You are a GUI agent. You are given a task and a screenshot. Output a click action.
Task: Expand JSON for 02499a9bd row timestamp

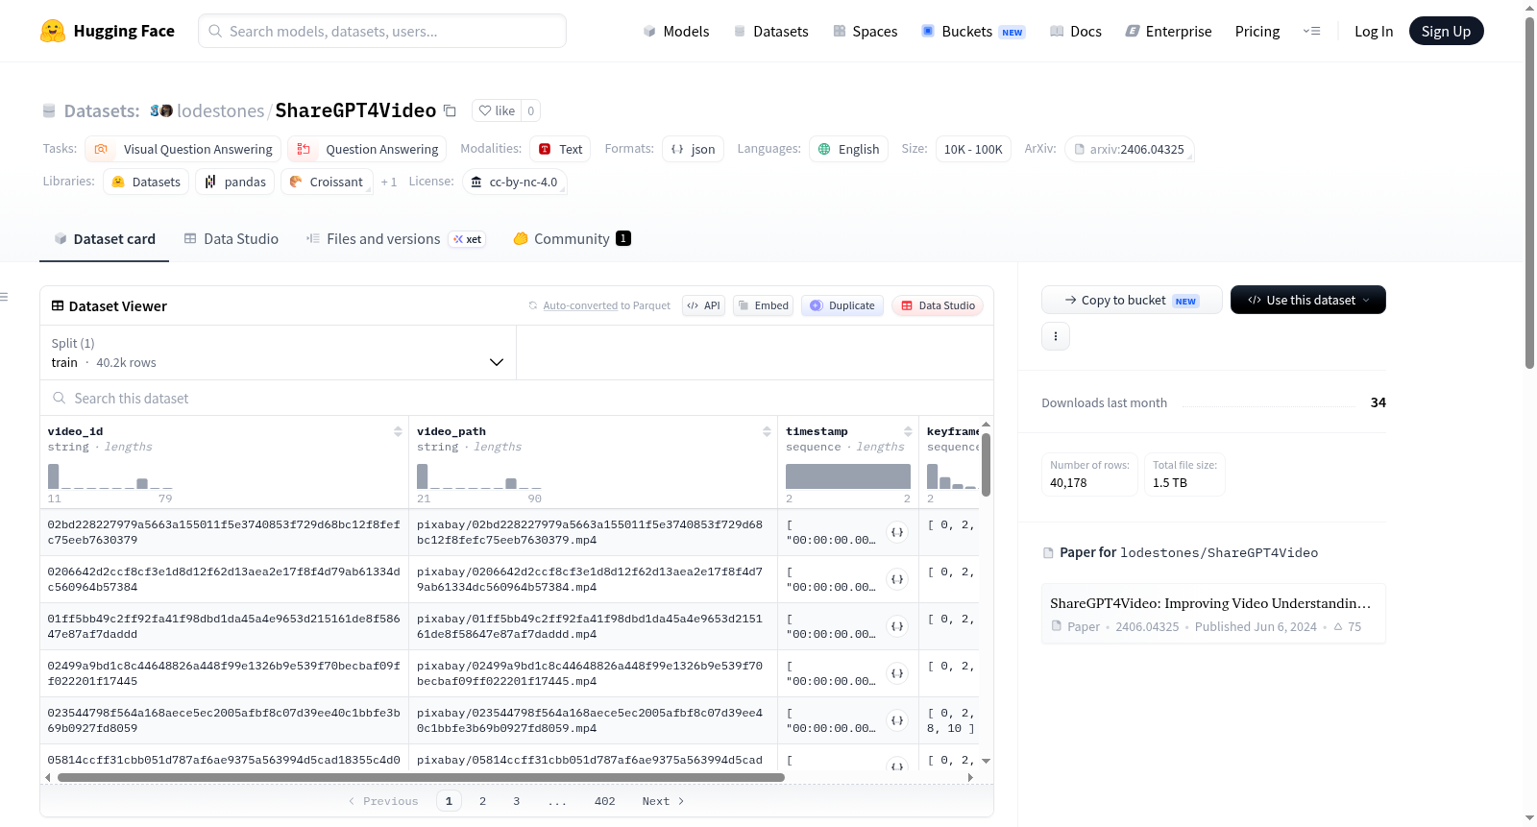pyautogui.click(x=897, y=673)
